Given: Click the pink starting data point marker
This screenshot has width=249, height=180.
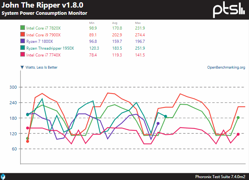Looking at the screenshot, I should pos(27,128).
